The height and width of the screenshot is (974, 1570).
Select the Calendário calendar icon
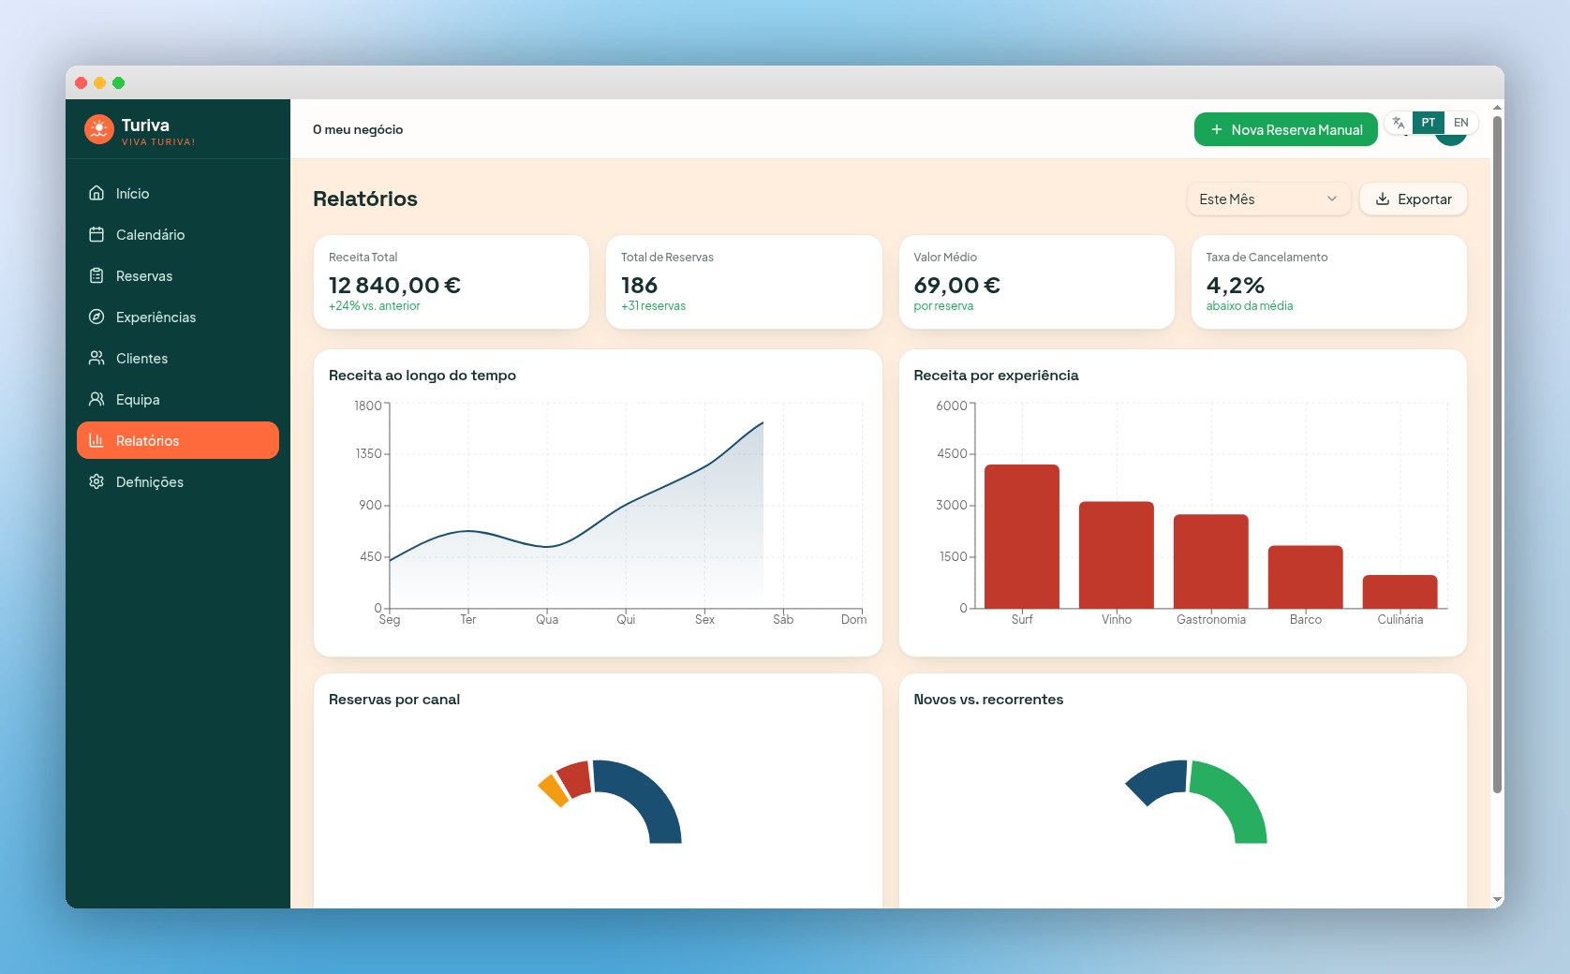coord(96,234)
